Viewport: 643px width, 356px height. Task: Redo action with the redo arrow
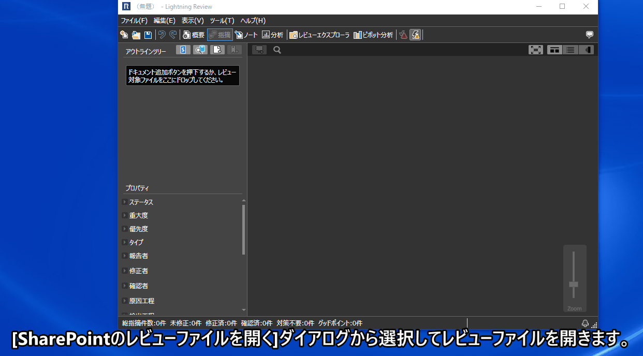pyautogui.click(x=173, y=35)
